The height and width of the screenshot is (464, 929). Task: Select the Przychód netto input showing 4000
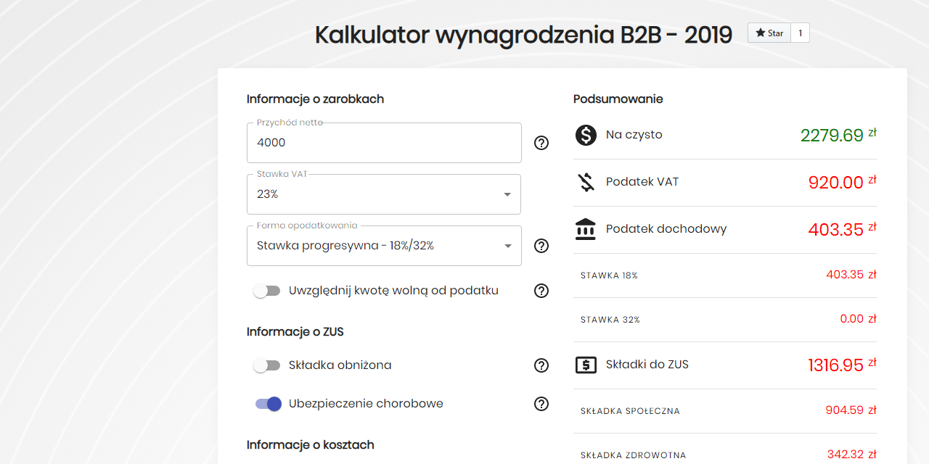click(x=383, y=143)
